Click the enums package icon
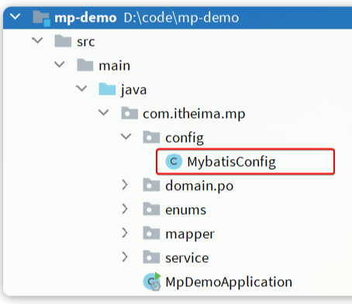Viewport: 352px width, 304px height. click(151, 209)
